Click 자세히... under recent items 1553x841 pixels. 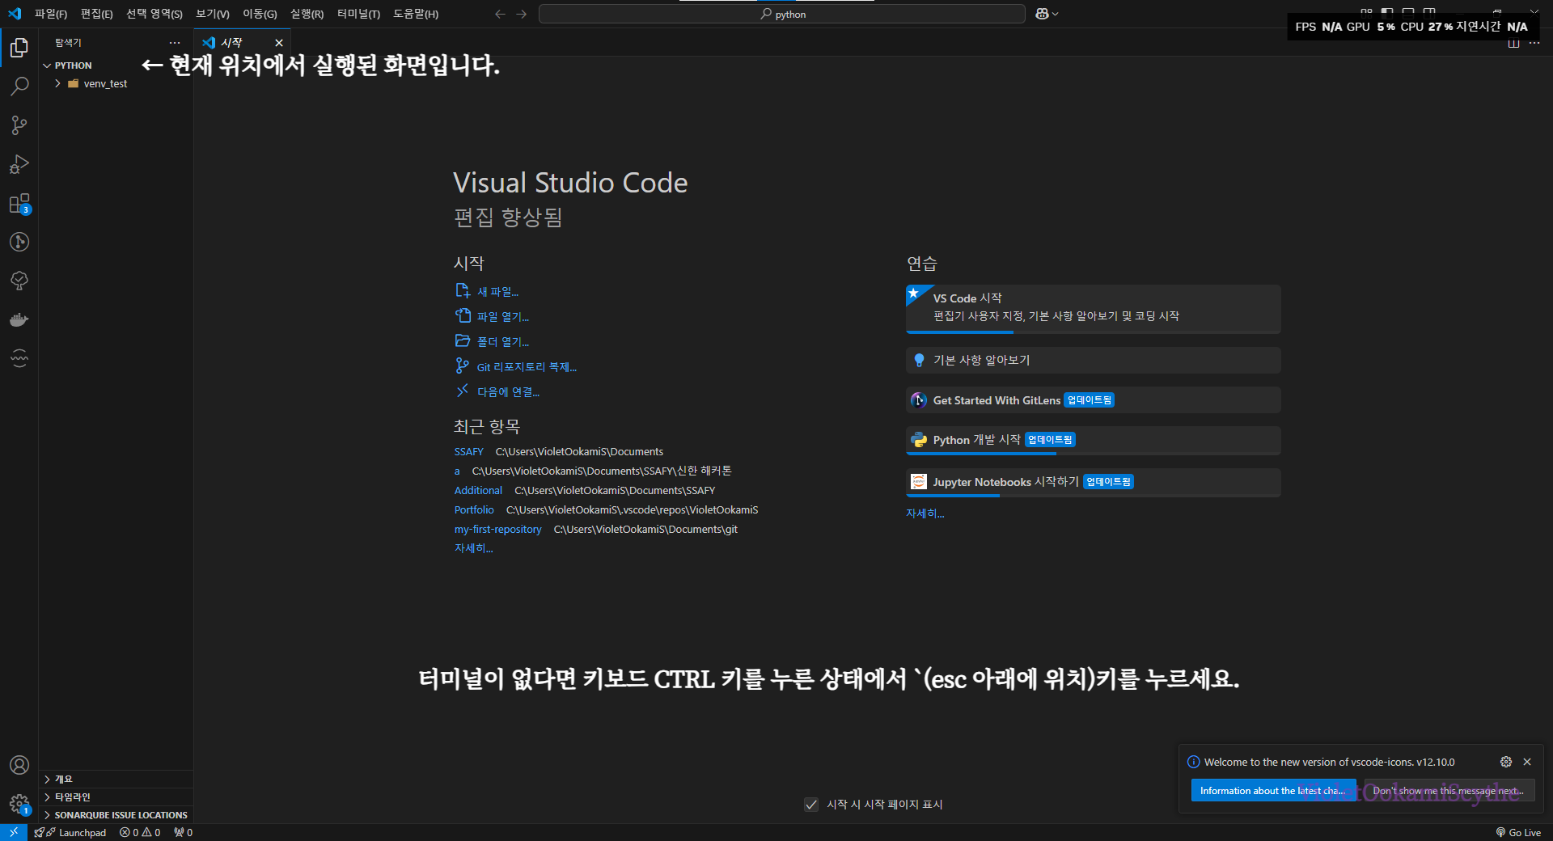coord(474,548)
